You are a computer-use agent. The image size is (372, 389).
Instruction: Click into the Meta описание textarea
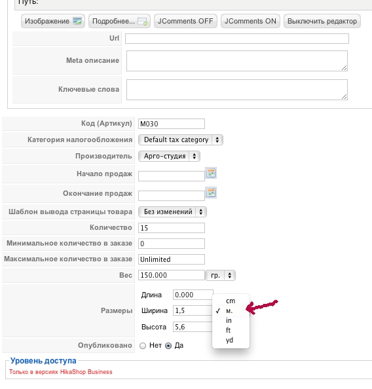[x=237, y=61]
